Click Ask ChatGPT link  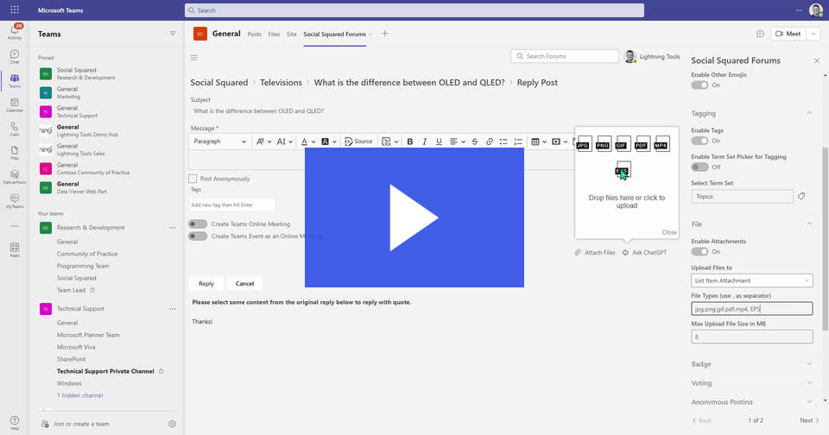[644, 253]
